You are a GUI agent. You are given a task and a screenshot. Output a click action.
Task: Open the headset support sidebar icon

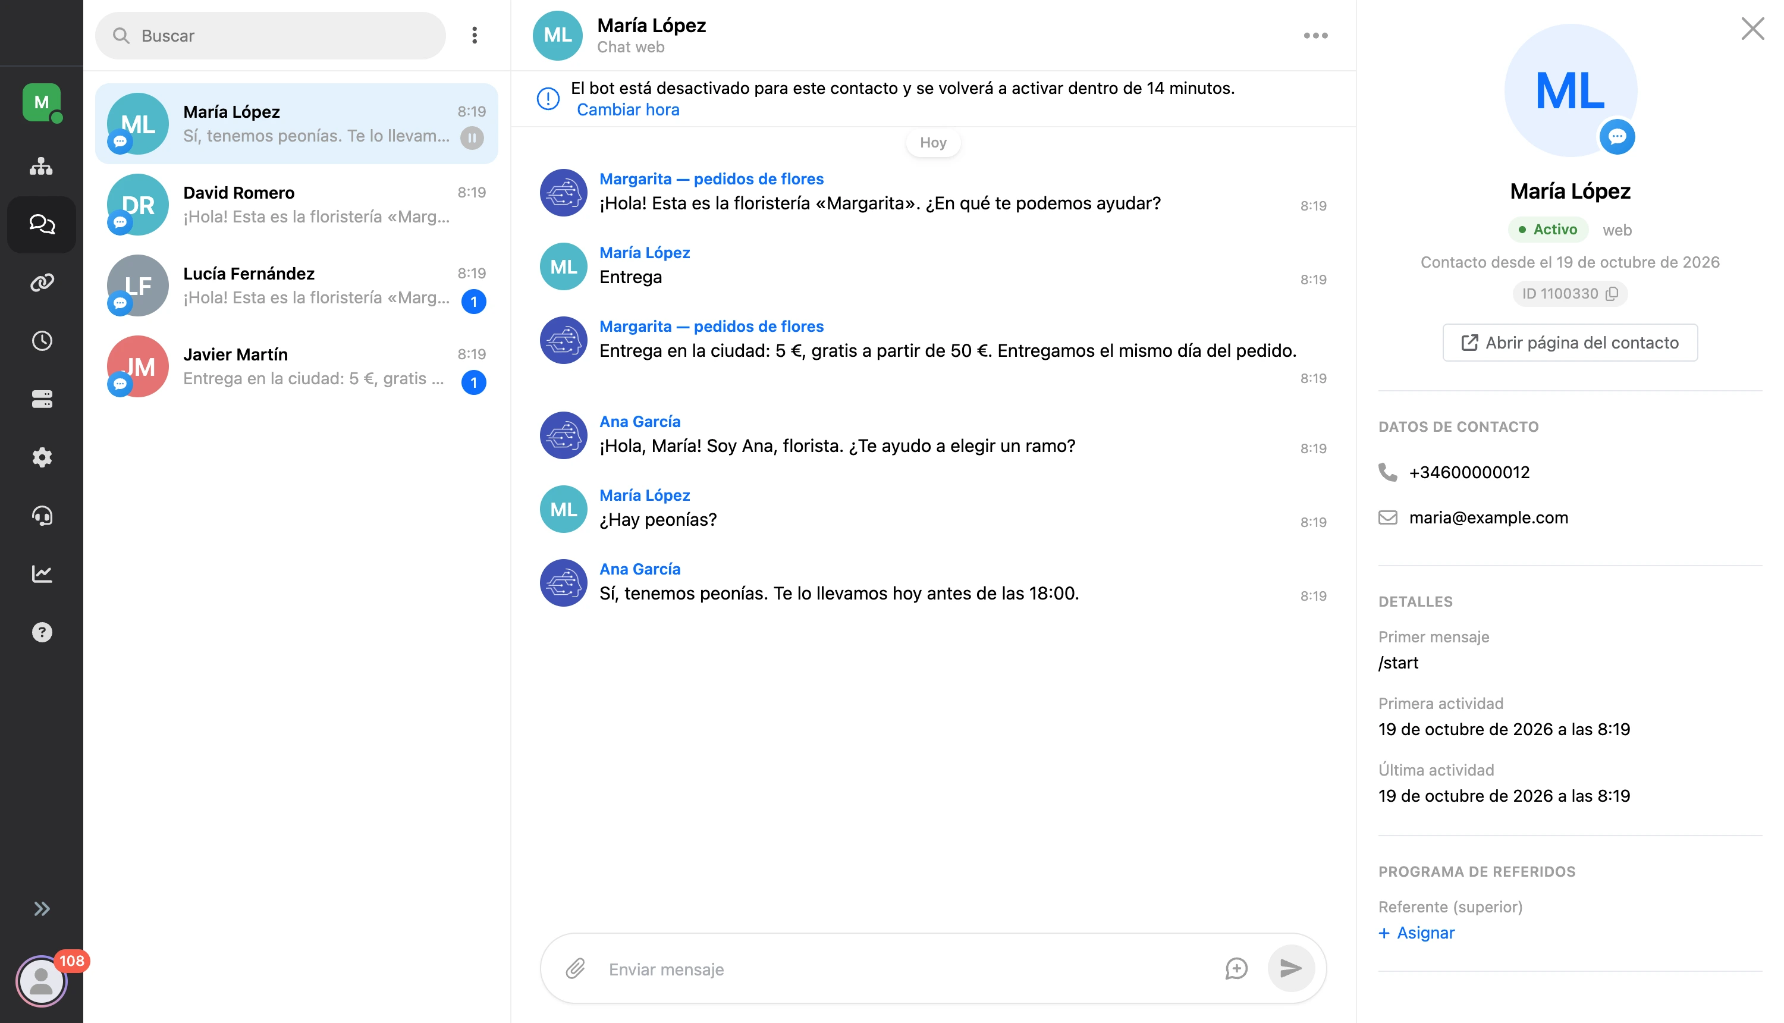42,516
